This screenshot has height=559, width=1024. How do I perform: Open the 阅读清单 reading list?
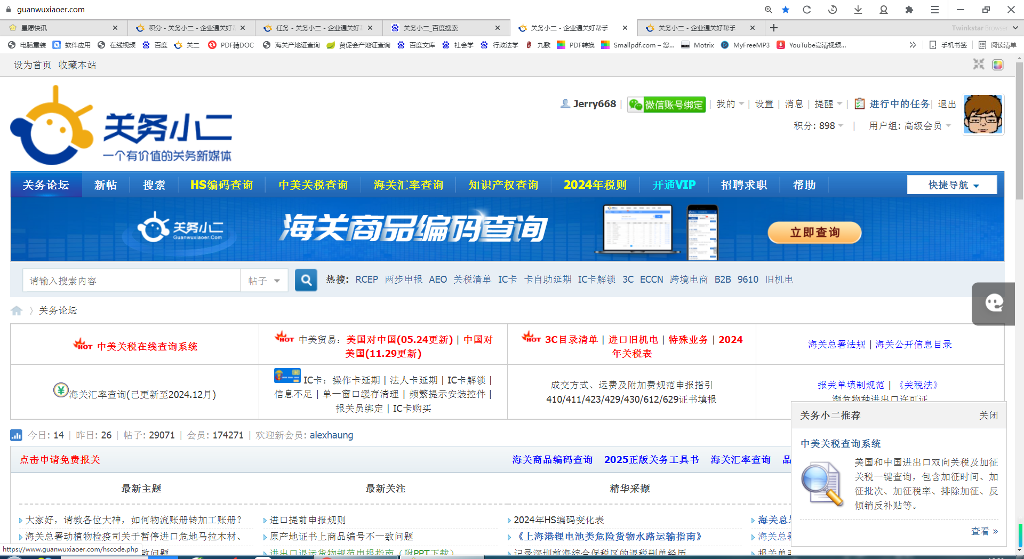click(997, 45)
